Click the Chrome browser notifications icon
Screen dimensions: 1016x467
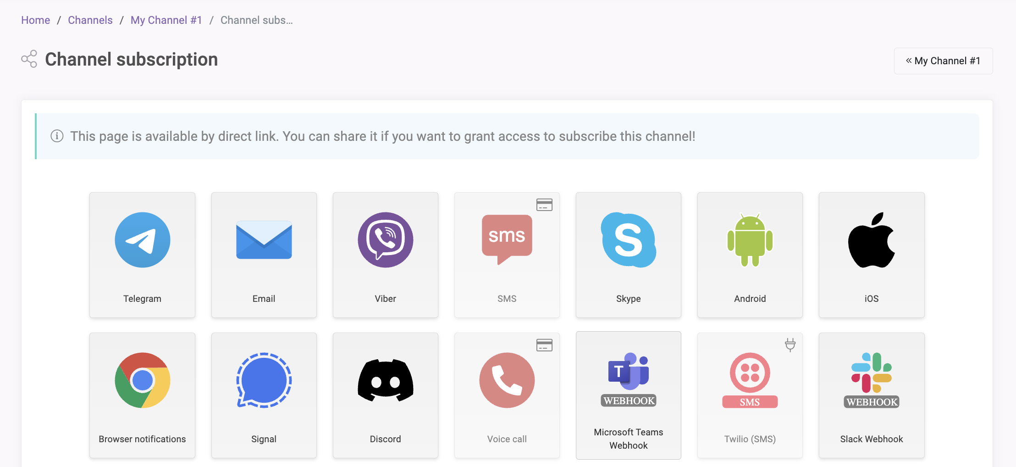(x=142, y=380)
